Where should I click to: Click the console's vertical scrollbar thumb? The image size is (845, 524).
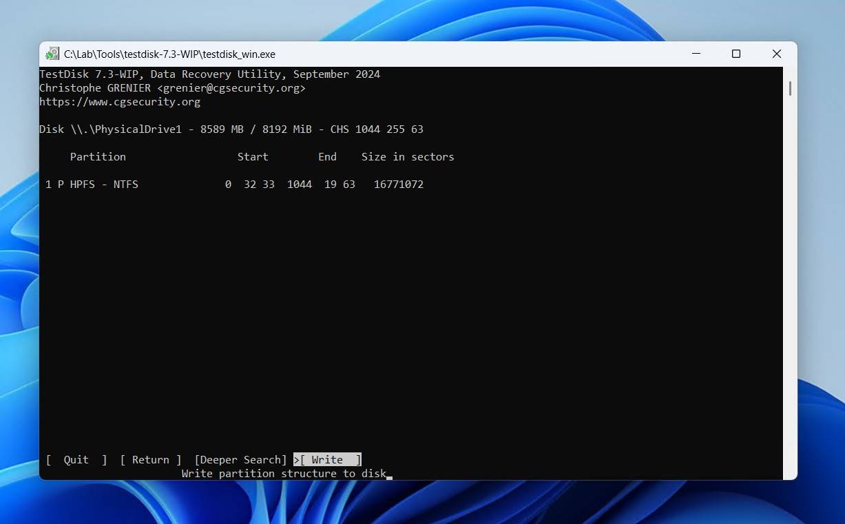[x=790, y=89]
